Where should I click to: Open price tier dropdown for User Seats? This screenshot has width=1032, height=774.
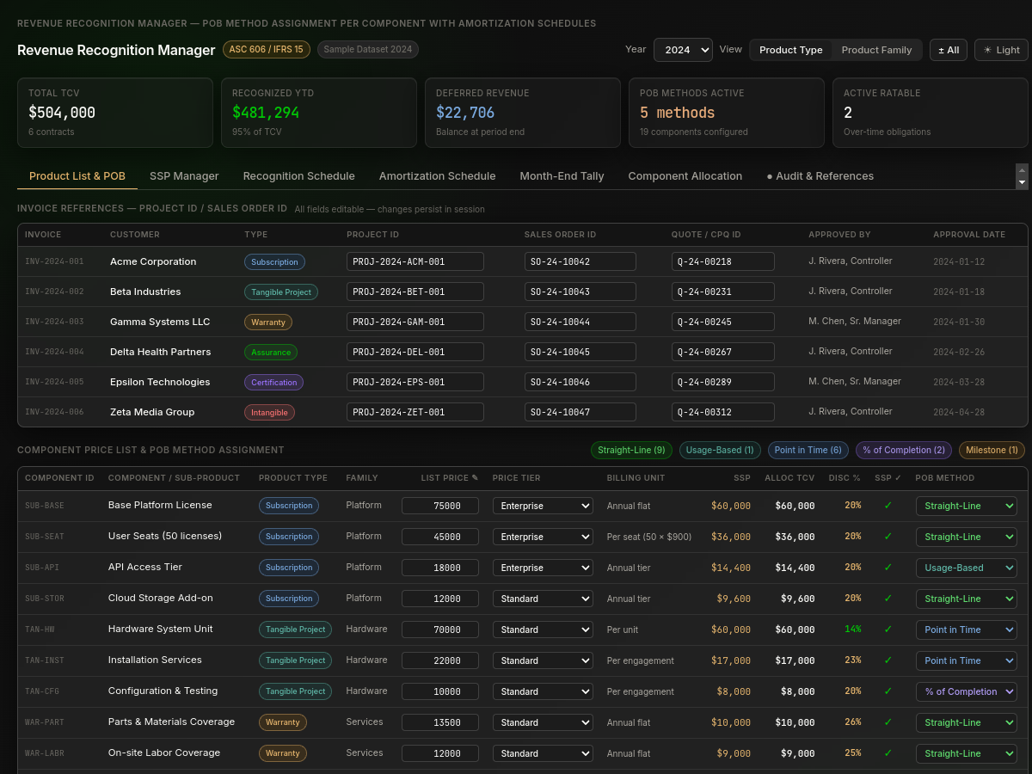(x=543, y=537)
